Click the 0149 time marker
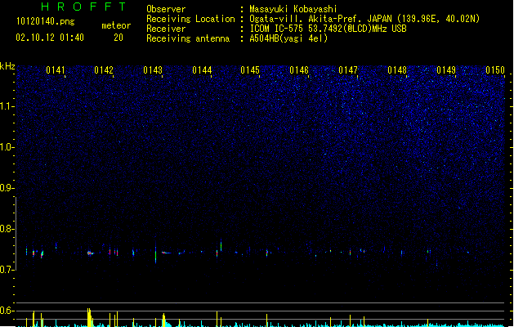The height and width of the screenshot is (327, 514). tap(446, 70)
